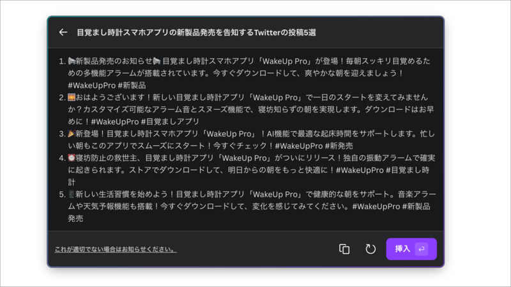The image size is (511, 287).
Task: Select post 1 starting with 新製品発売のお知らせ
Action: [x=249, y=73]
